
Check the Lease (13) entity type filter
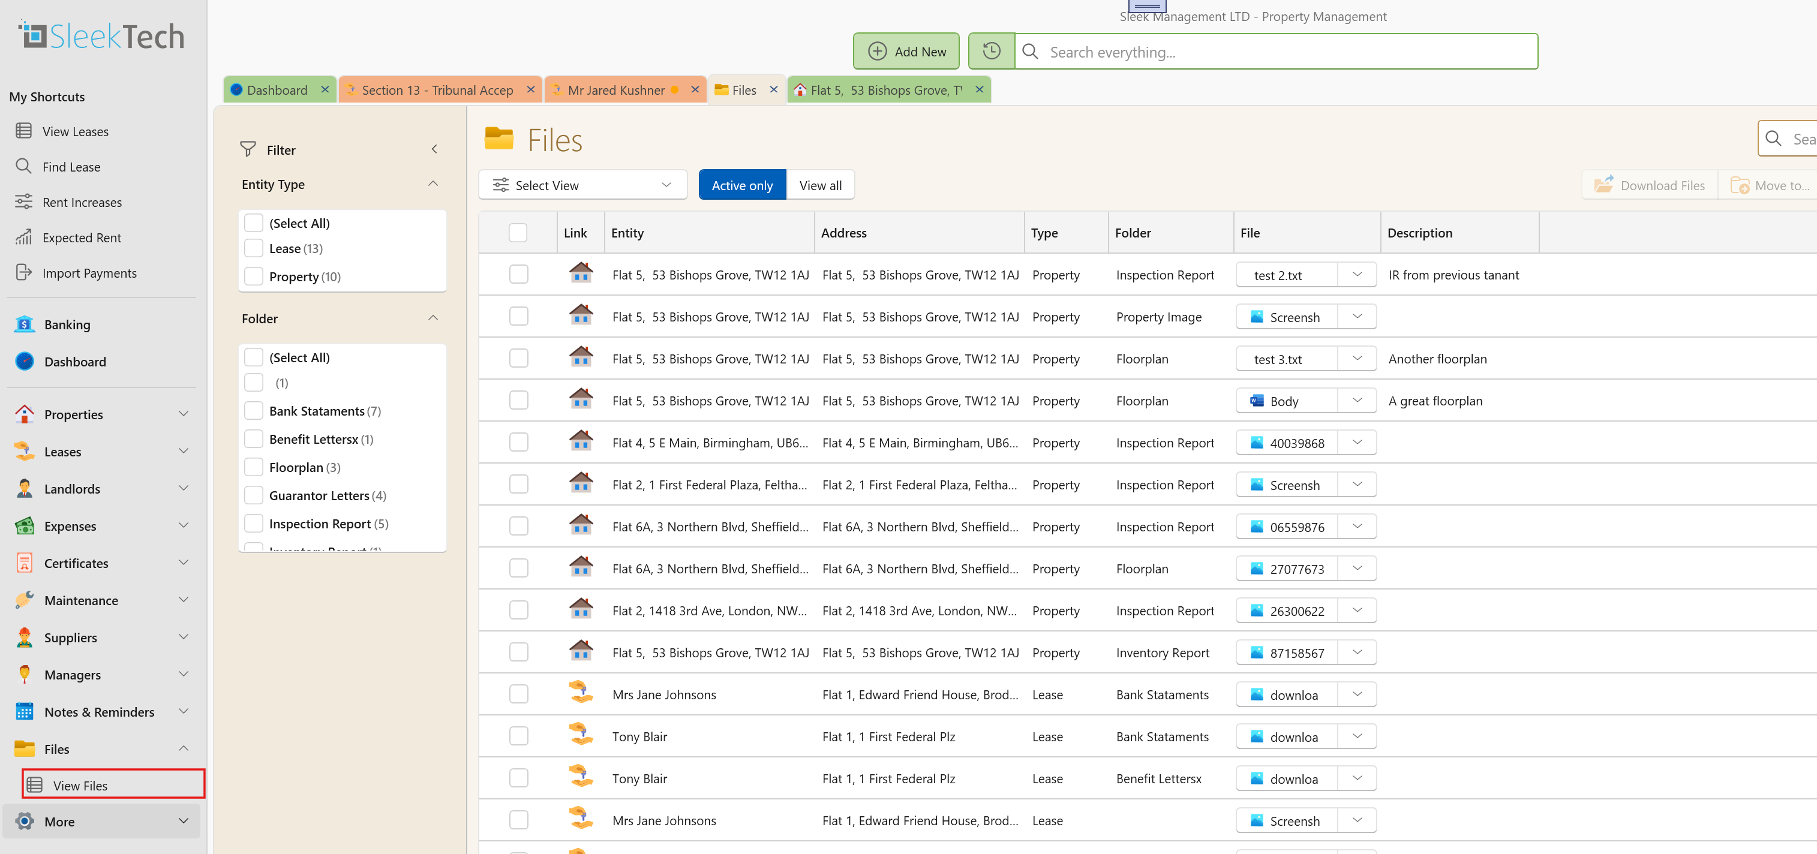(253, 248)
